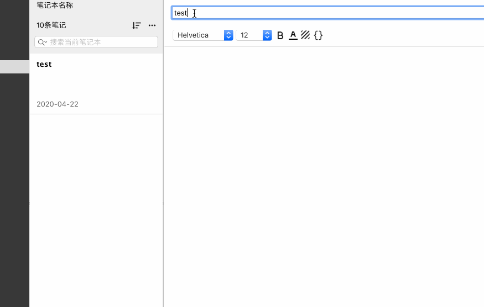Select the test note in list

pos(96,84)
